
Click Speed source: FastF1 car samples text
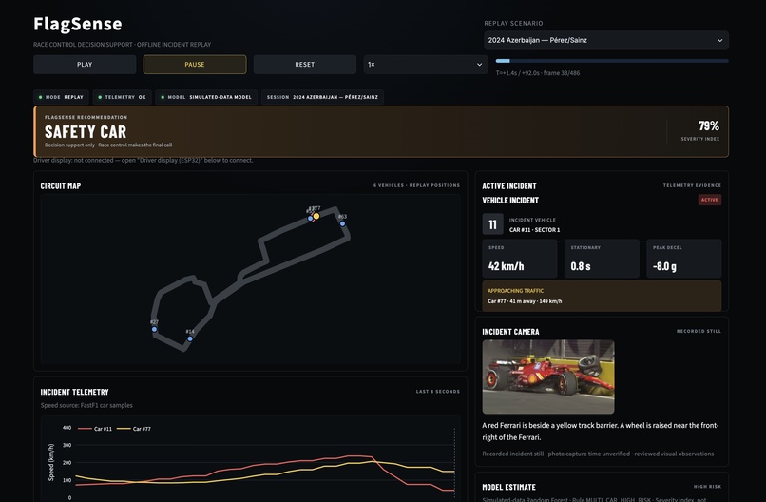86,405
